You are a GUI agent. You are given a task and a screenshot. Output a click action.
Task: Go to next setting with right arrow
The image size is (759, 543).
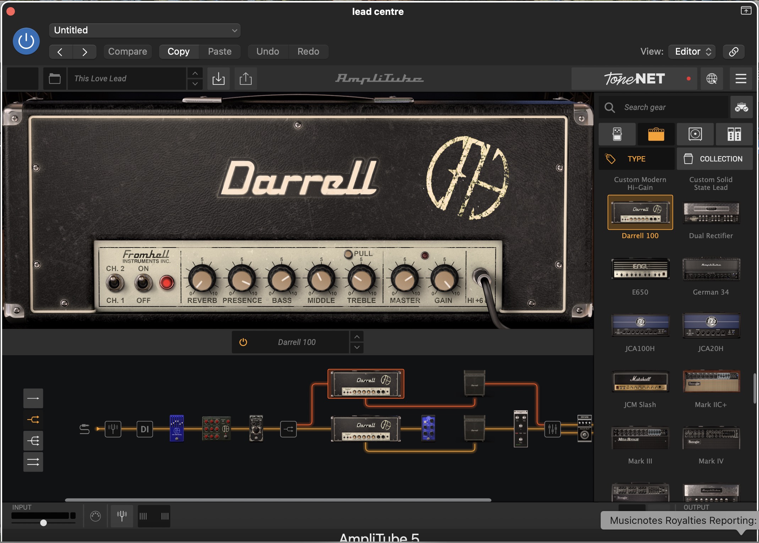click(x=84, y=52)
